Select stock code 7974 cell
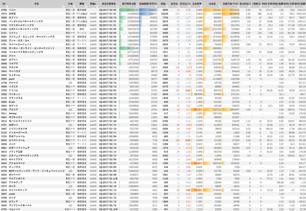Screen dimensions: 306x211 click(x=4, y=14)
